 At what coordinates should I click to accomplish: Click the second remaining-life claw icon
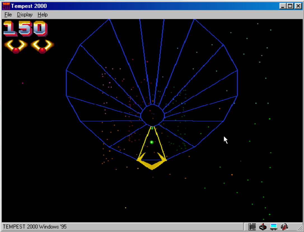point(42,46)
